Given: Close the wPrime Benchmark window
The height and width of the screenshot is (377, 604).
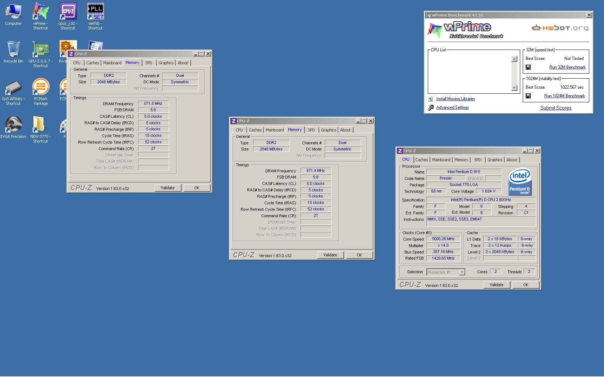Looking at the screenshot, I should [x=589, y=15].
